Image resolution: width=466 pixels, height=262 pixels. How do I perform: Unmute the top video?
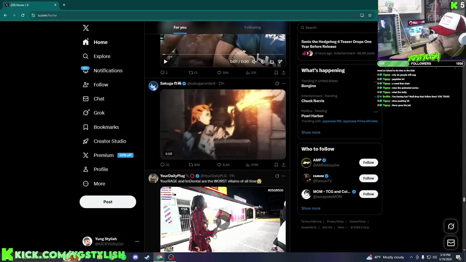254,61
